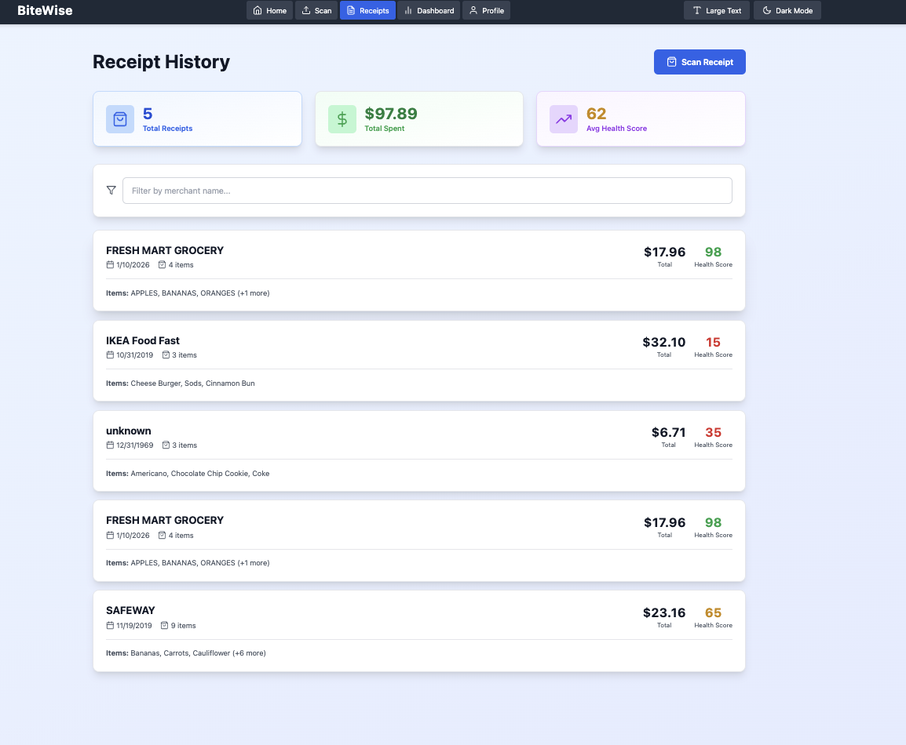Click the Scan Receipt button
This screenshot has width=906, height=745.
click(x=700, y=62)
